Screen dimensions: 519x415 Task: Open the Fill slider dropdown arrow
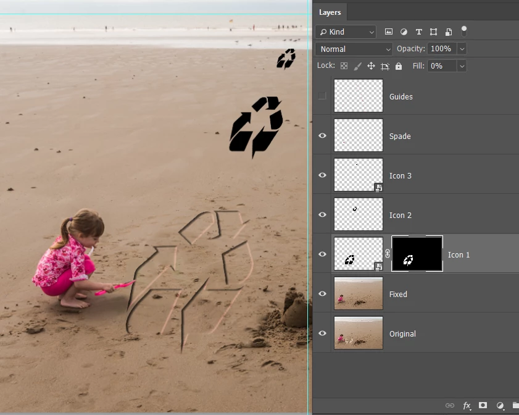tap(462, 66)
